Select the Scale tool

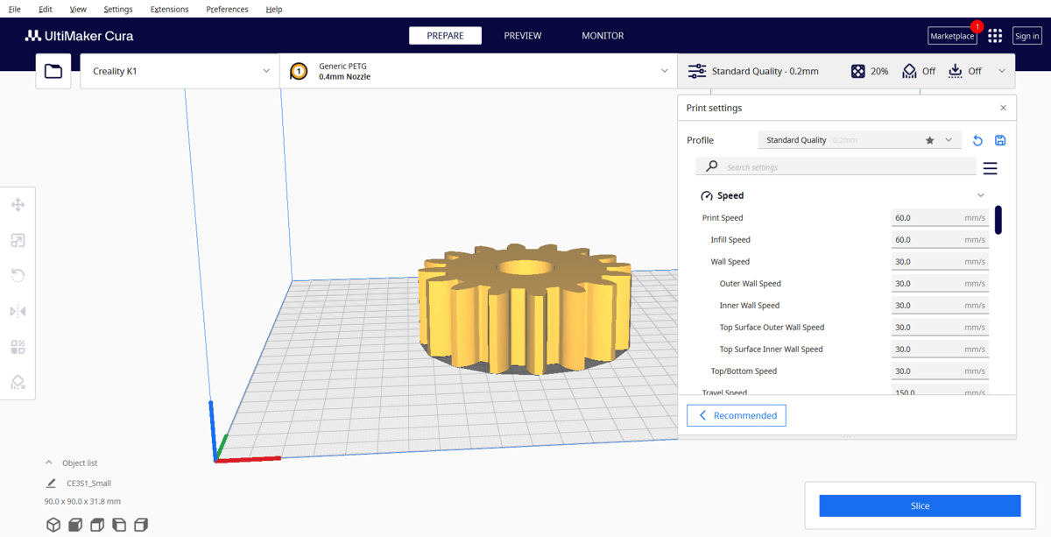click(18, 240)
